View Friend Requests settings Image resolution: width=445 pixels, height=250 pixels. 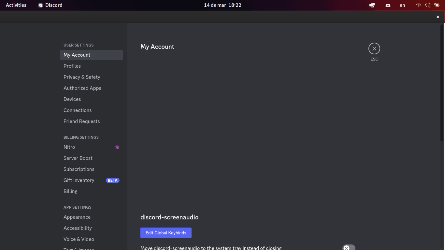click(x=81, y=121)
